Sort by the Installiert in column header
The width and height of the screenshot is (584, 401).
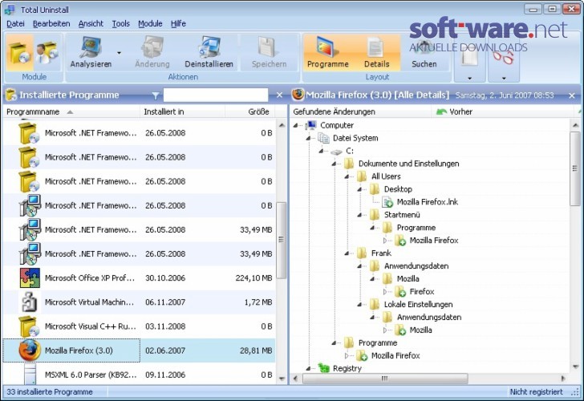(x=183, y=111)
